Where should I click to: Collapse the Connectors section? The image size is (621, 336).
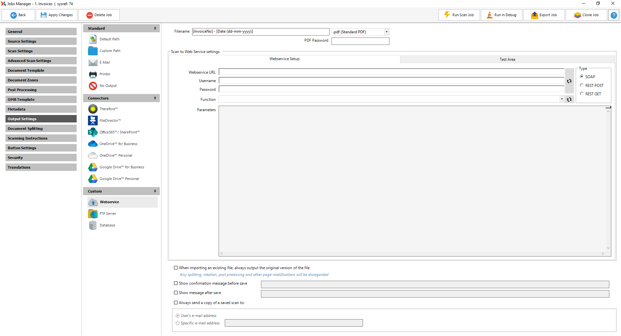coord(155,98)
